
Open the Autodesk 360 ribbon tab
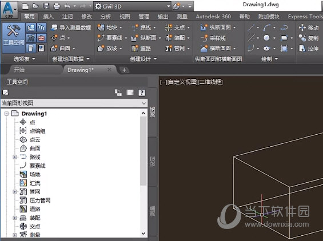pos(213,16)
